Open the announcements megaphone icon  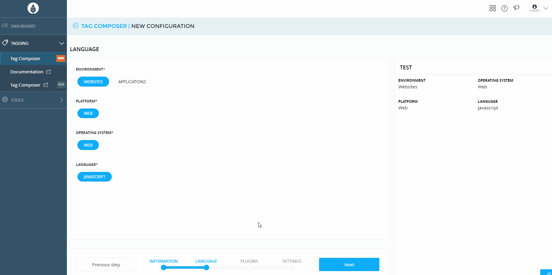point(516,8)
